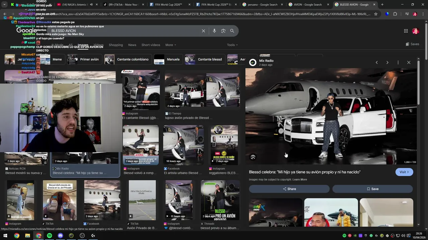Open Saves collection
Viewport: 428px width, 240px height.
[412, 44]
